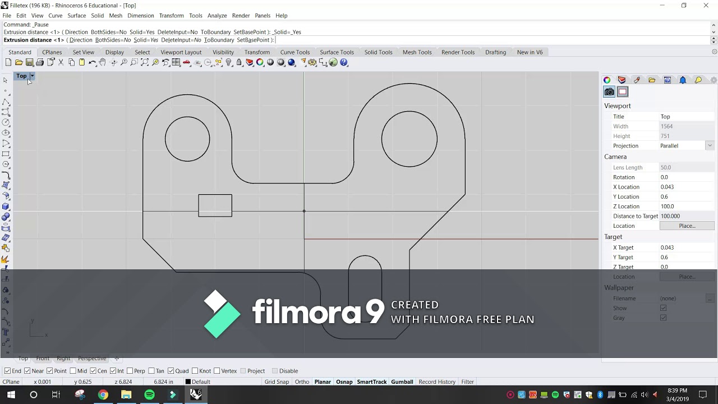Enable the Knot osnap checkbox
The width and height of the screenshot is (718, 404).
(195, 371)
